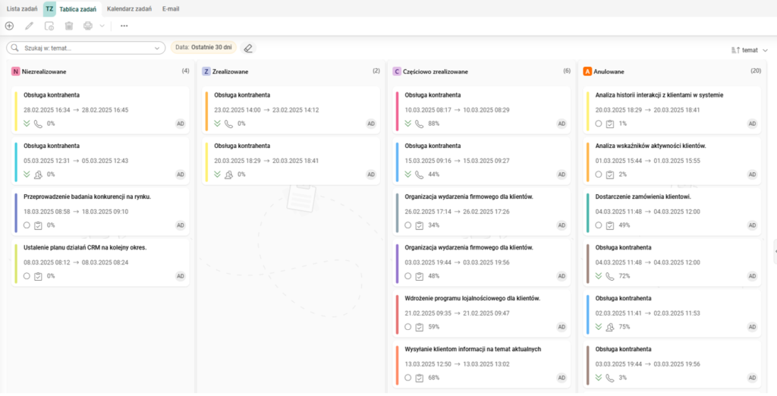Open the Analiza wskaźników aktywności klientów card
Screen dimensions: 777x396
(672, 159)
